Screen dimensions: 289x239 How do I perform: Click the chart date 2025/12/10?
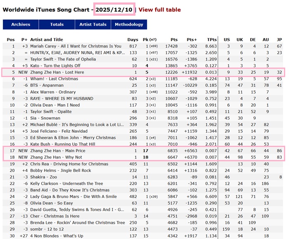click(x=114, y=10)
